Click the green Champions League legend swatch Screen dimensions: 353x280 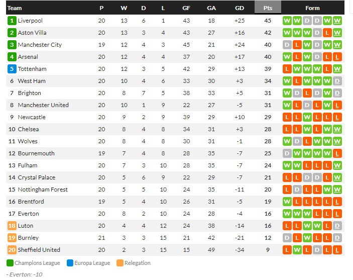point(10,263)
